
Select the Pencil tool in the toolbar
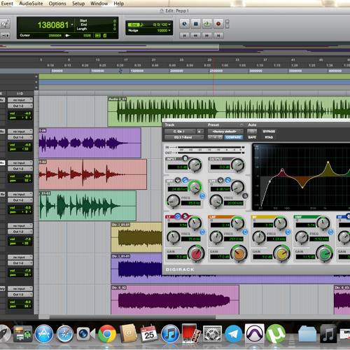coord(5,23)
